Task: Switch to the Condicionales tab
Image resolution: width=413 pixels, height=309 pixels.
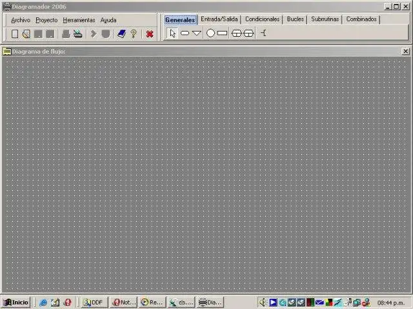Action: coord(263,19)
